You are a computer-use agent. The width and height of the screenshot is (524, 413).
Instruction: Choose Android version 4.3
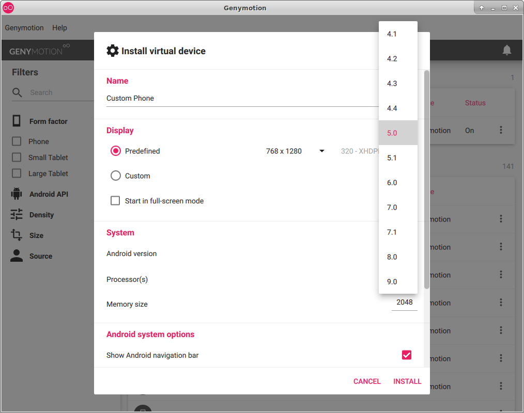point(398,84)
